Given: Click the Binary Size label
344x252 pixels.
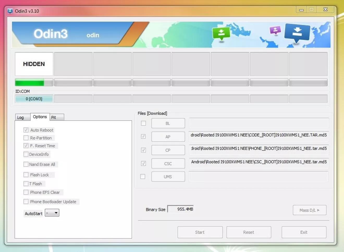Looking at the screenshot, I should pos(156,210).
